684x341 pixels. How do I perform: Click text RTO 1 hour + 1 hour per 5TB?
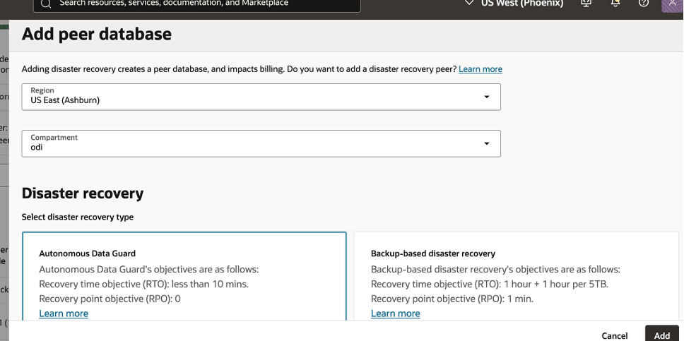pos(490,285)
